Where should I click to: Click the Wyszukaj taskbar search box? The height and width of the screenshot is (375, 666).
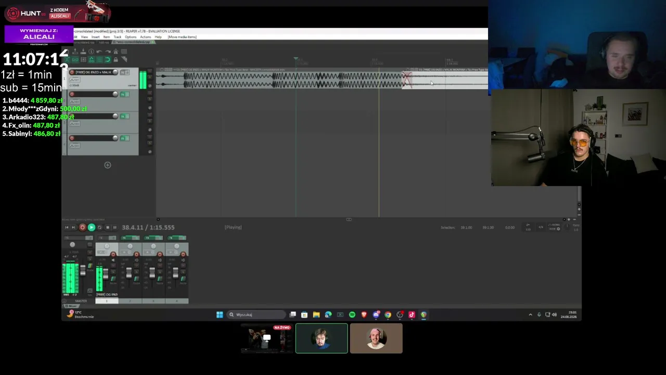click(x=257, y=315)
